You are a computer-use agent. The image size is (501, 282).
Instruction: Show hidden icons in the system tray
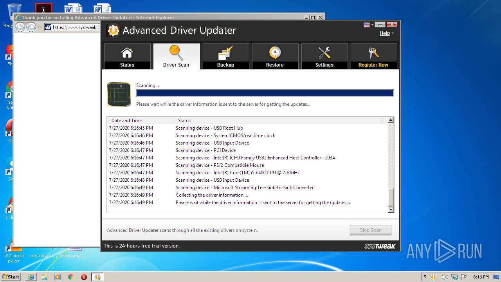tap(425, 277)
